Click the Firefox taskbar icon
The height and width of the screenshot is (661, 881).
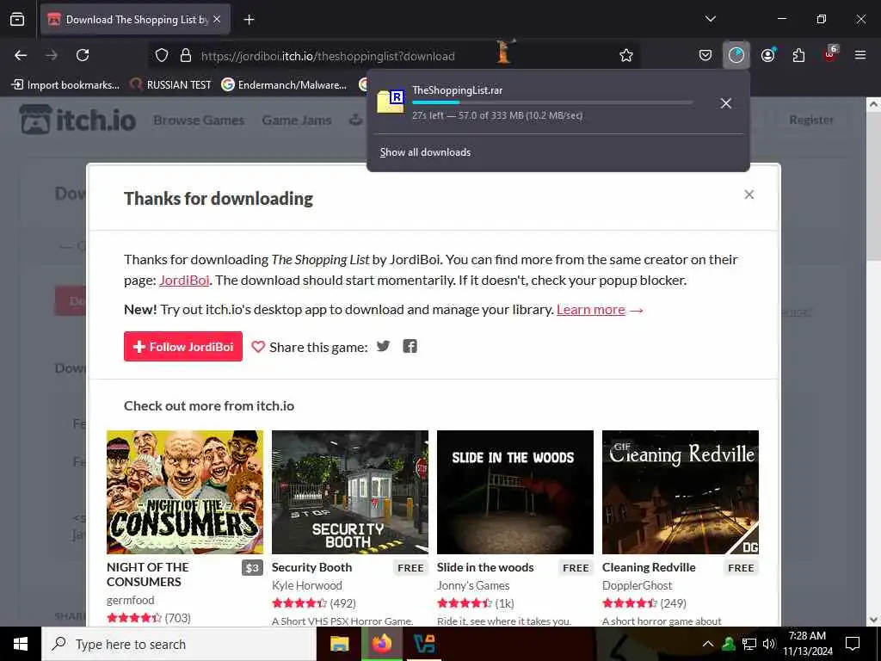(381, 644)
